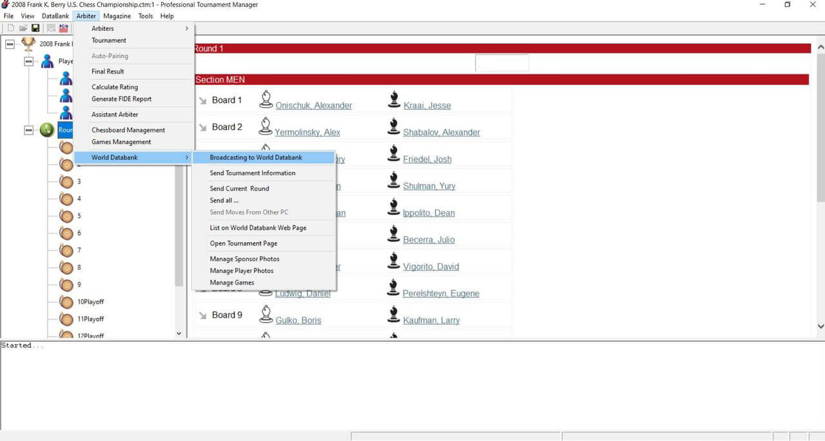The width and height of the screenshot is (825, 441).
Task: Click black pawn icon beside Shabalov, Alexander
Action: [394, 126]
